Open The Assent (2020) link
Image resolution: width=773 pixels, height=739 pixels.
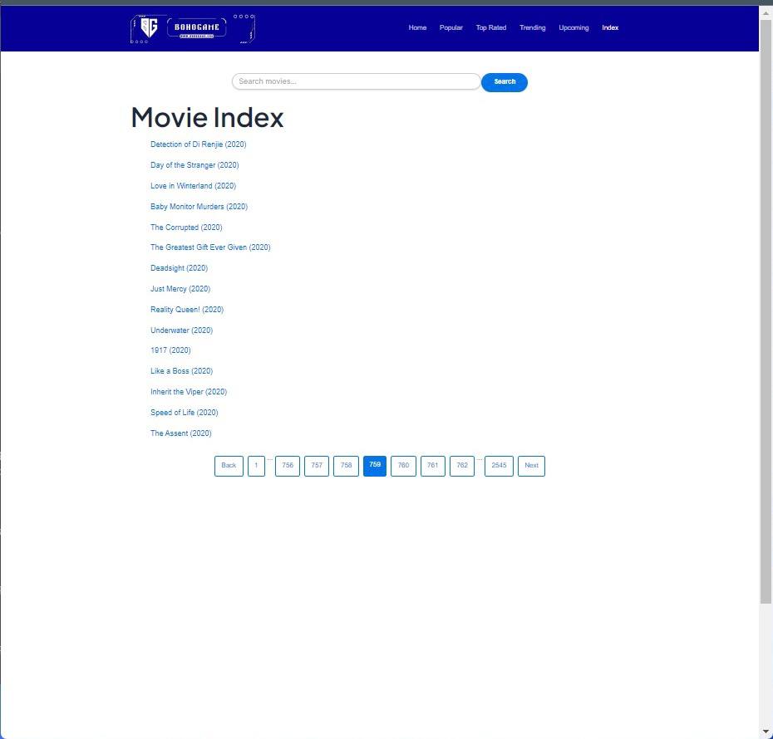(180, 433)
